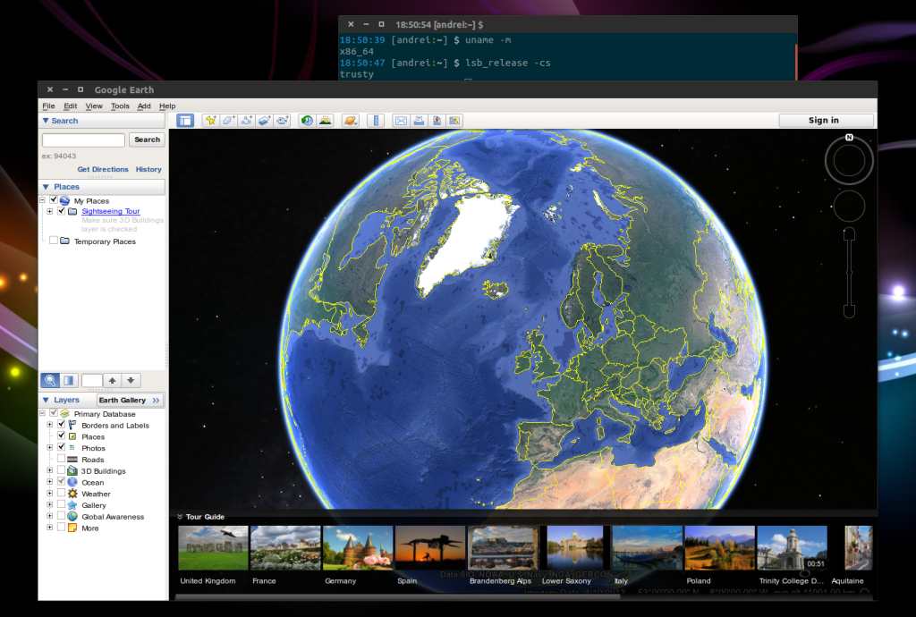Screen dimensions: 916x617
Task: Collapse the Layers panel triangle
Action: (x=46, y=400)
